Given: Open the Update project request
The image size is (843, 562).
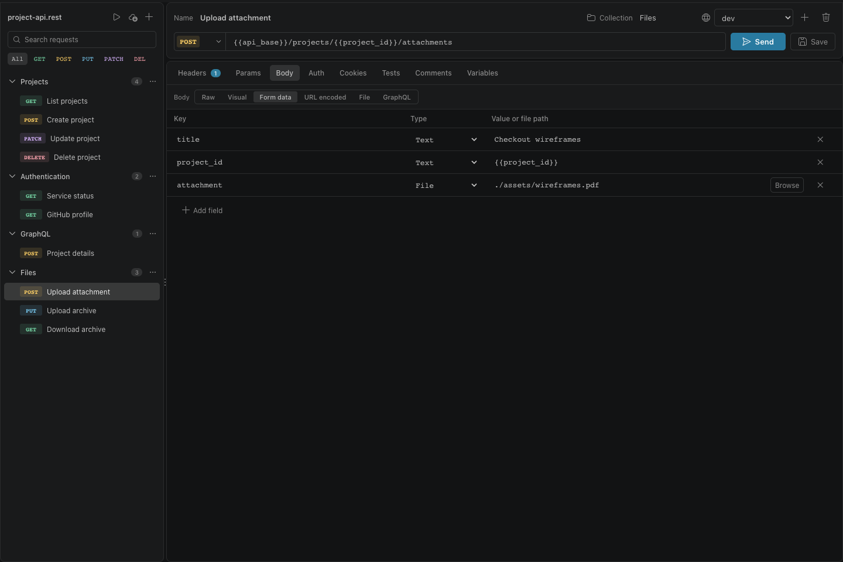Looking at the screenshot, I should pyautogui.click(x=82, y=138).
